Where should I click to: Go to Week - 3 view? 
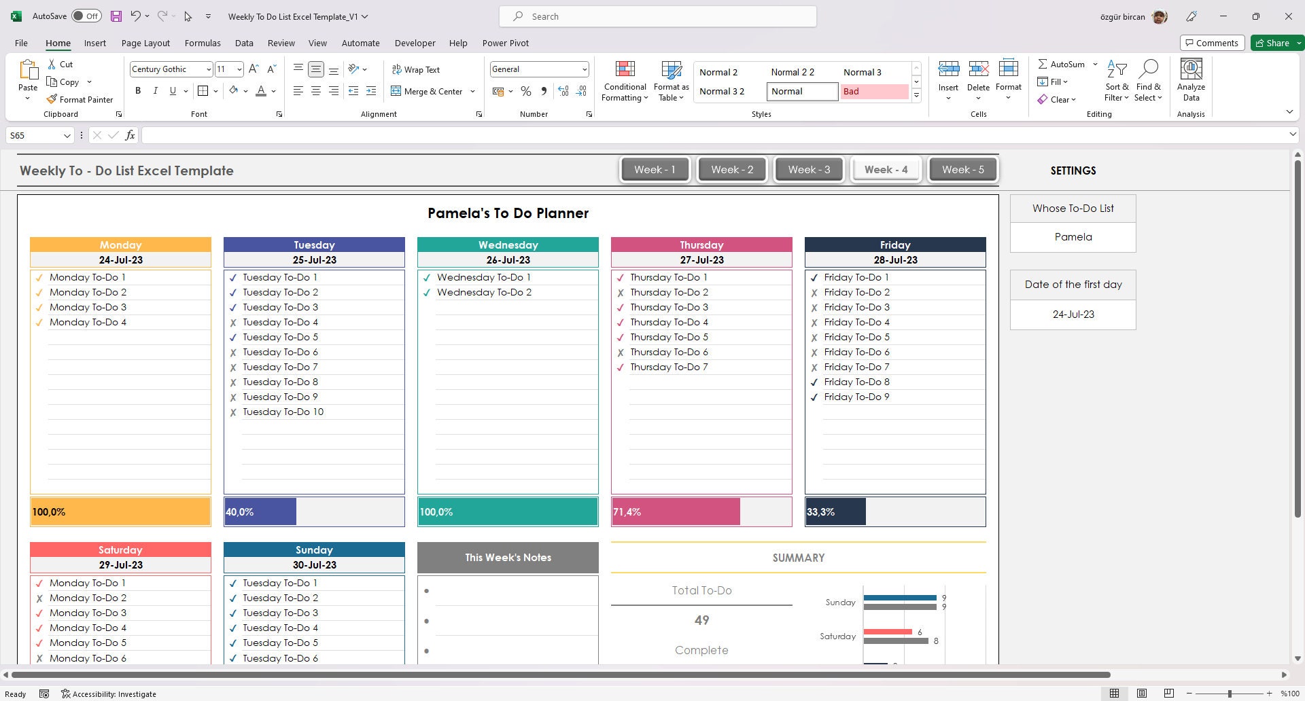808,169
